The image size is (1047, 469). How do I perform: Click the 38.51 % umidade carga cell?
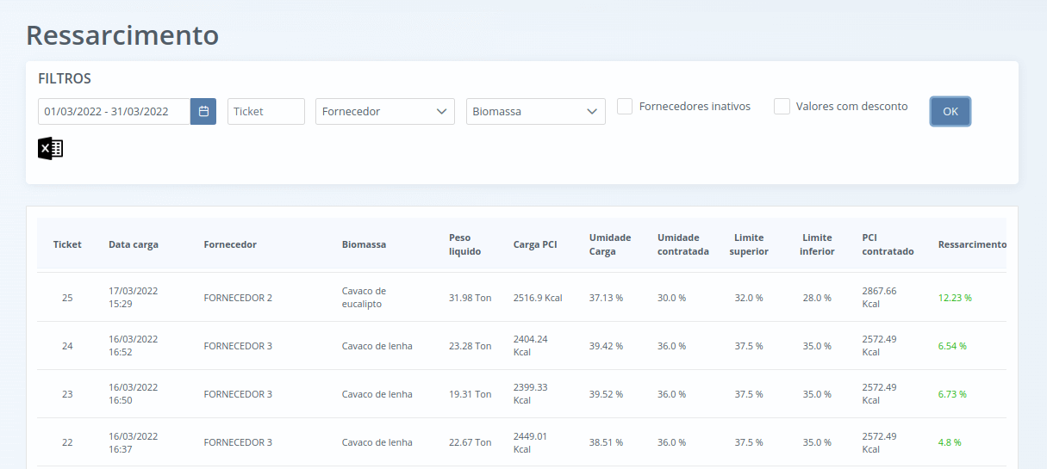[606, 442]
